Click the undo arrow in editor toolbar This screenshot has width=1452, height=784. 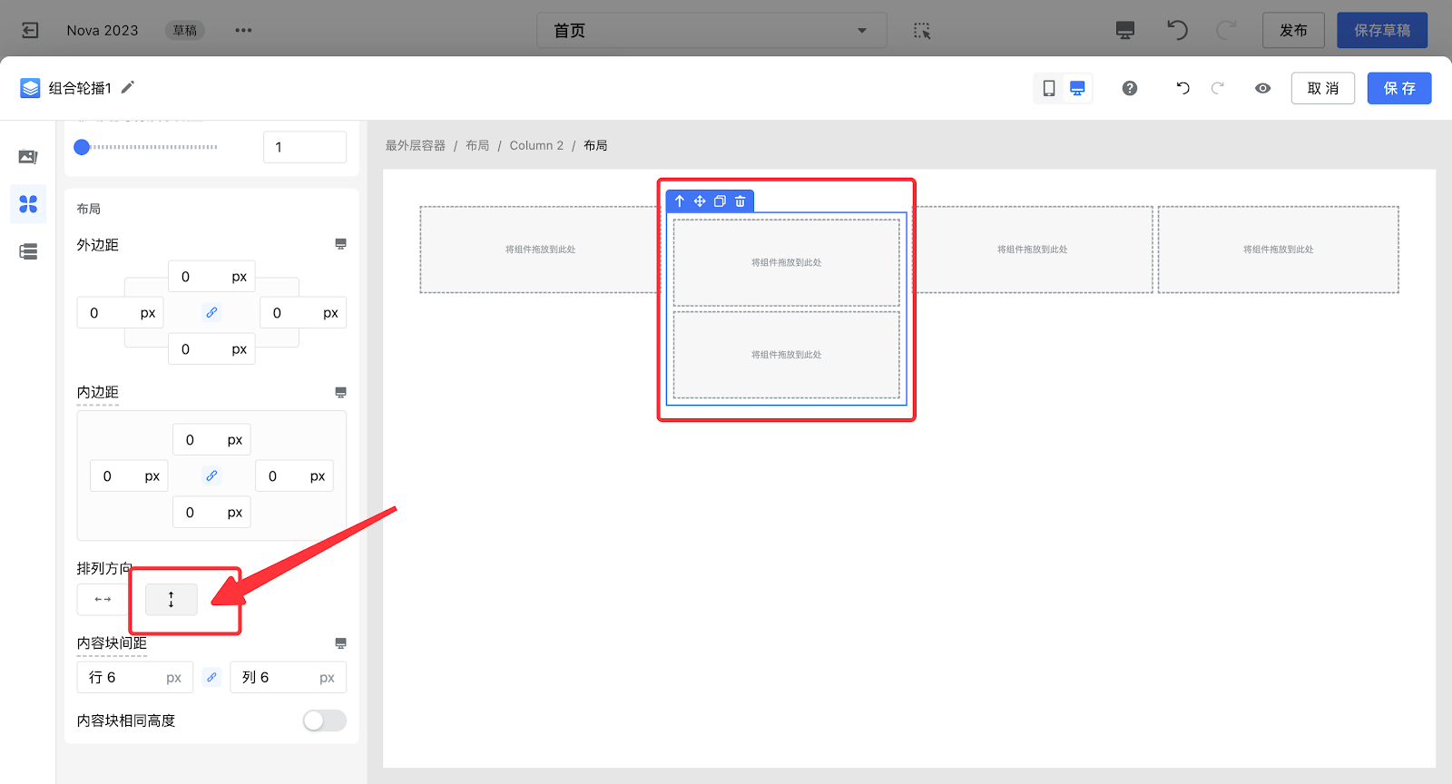coord(1182,88)
